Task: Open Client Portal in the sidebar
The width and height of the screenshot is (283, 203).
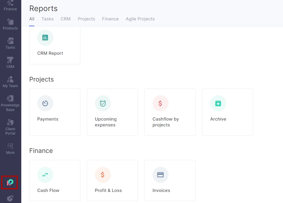Action: [10, 127]
